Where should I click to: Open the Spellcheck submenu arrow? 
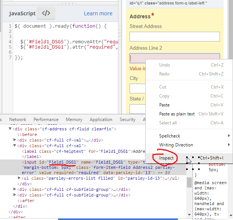229,136
